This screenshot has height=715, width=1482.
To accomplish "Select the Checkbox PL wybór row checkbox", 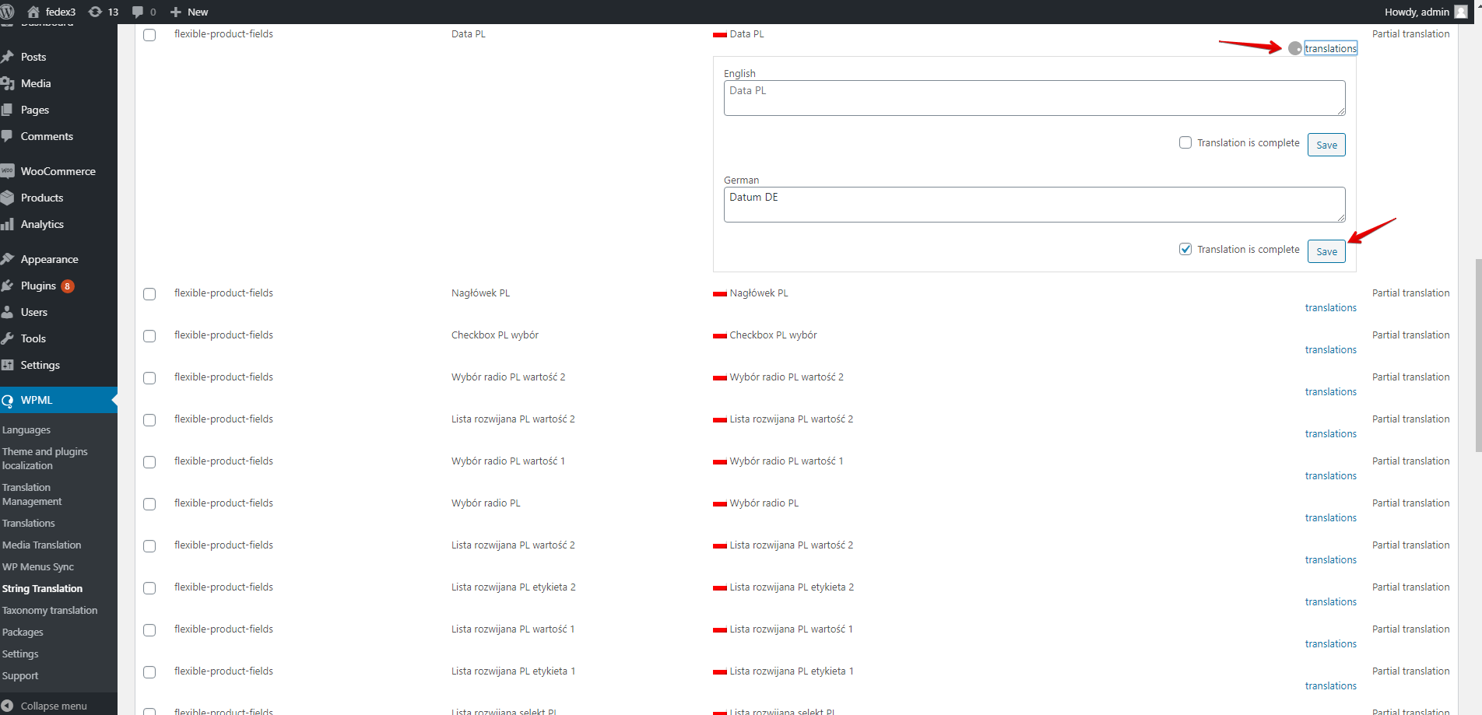I will 149,336.
